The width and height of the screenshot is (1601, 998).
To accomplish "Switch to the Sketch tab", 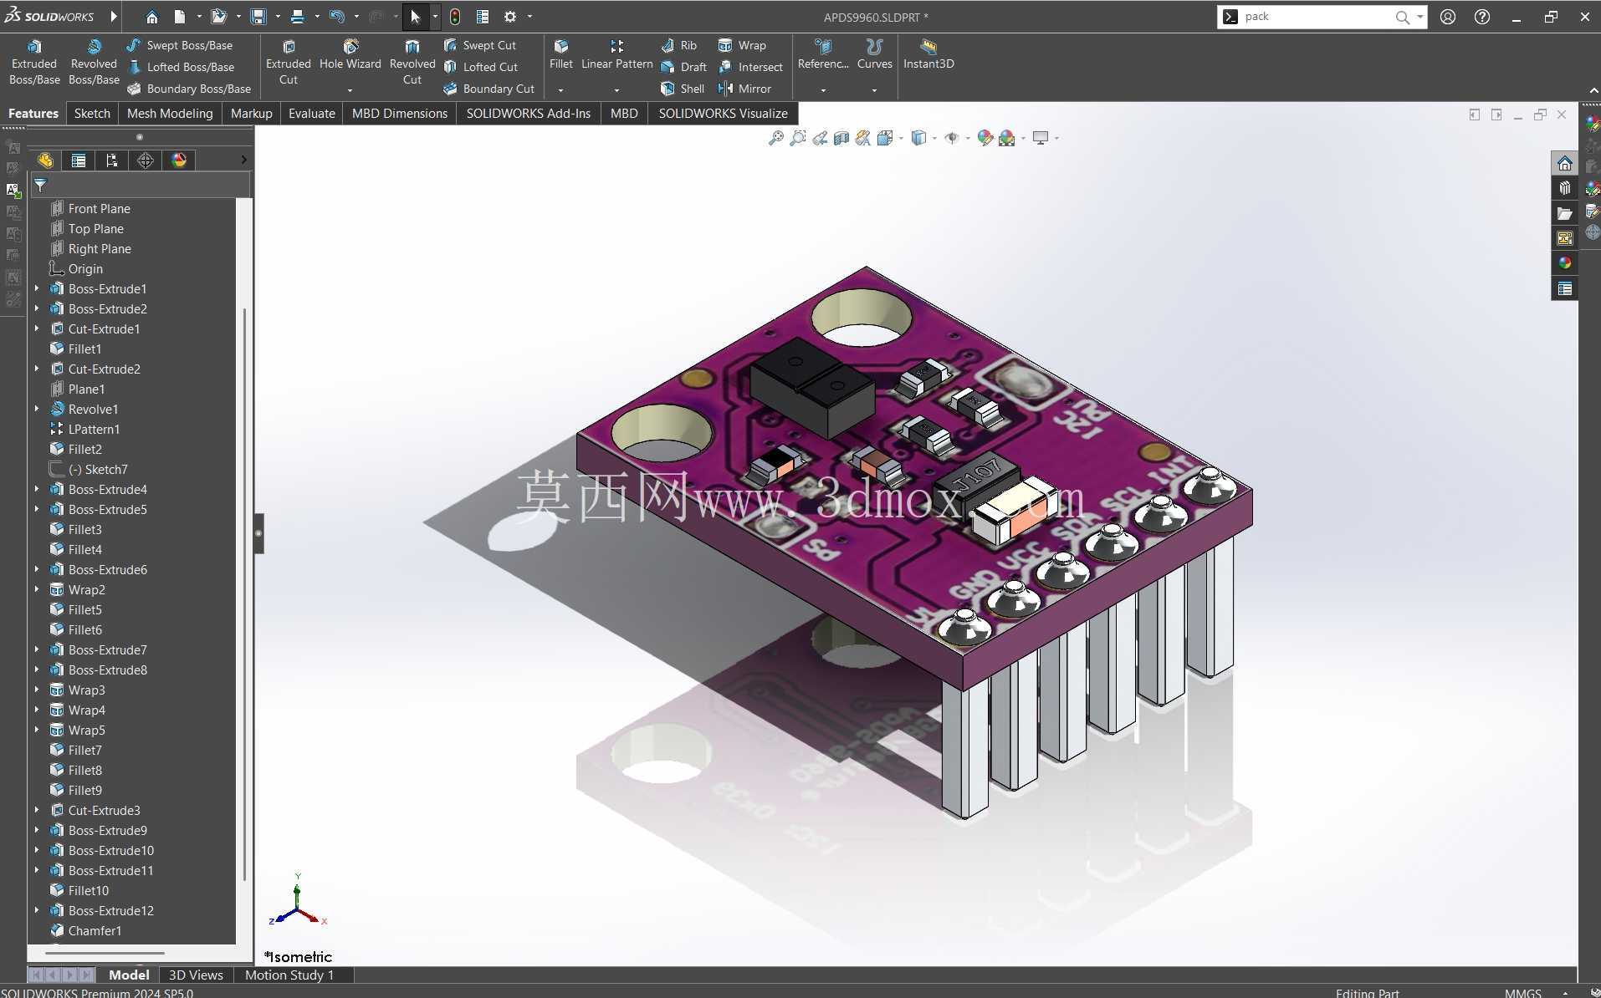I will click(92, 114).
